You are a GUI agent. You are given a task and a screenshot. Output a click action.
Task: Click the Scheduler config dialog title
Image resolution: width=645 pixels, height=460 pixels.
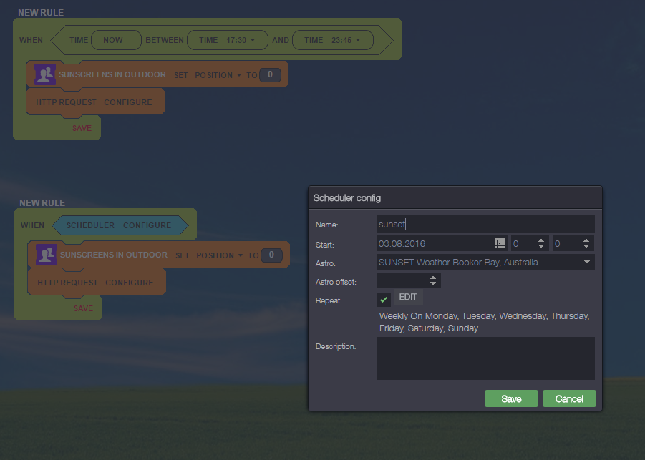[x=346, y=198]
